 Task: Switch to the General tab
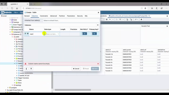[27, 16]
